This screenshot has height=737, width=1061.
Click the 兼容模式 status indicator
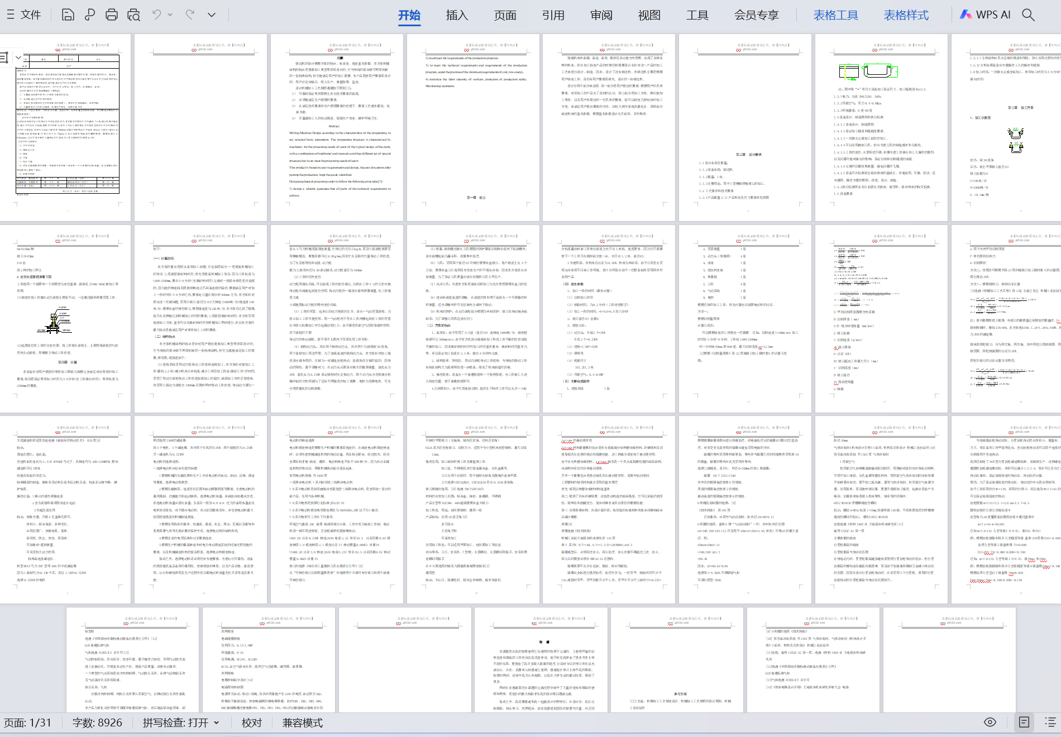click(x=303, y=723)
